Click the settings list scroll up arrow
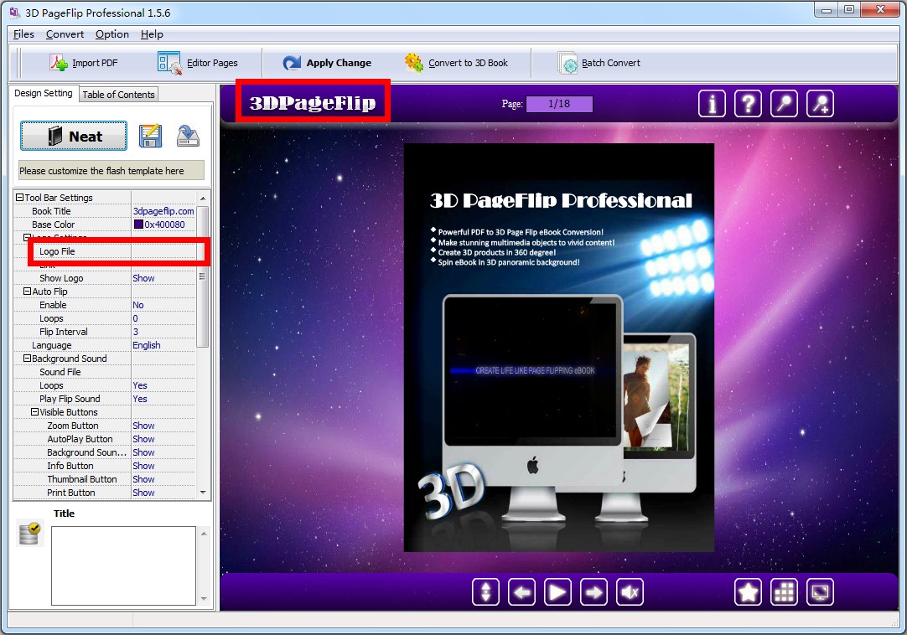Viewport: 907px width, 635px height. (203, 198)
